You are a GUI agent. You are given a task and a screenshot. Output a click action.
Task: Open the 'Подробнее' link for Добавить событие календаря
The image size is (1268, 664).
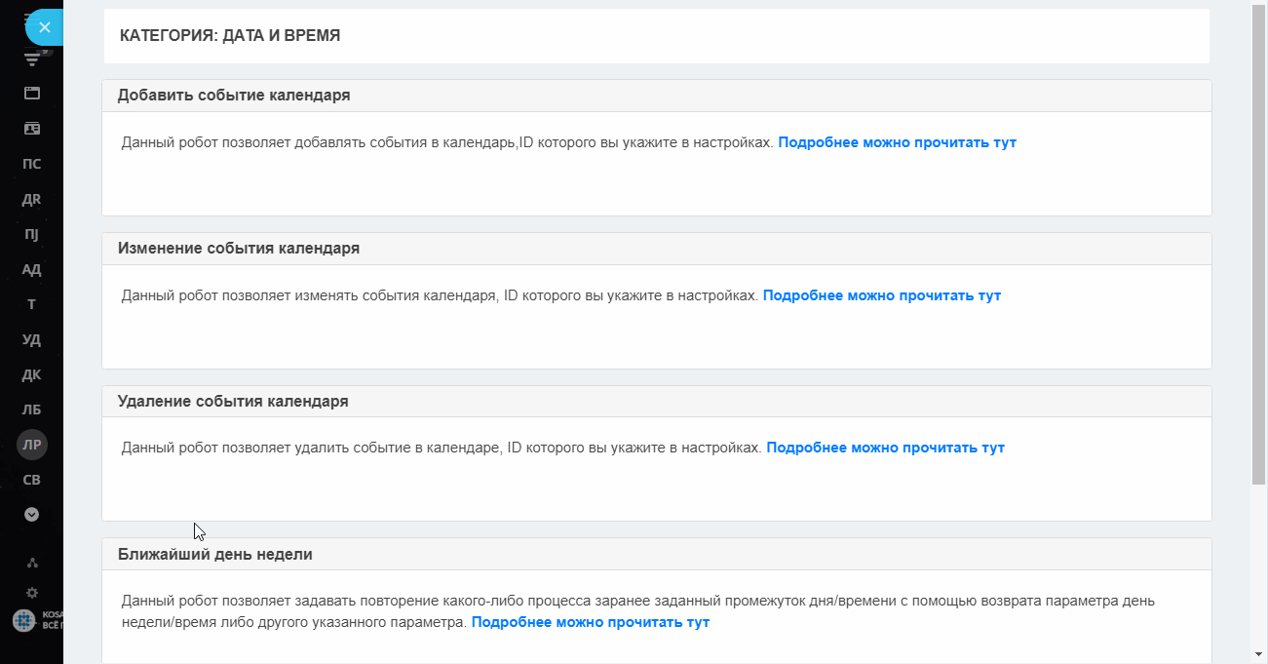897,142
